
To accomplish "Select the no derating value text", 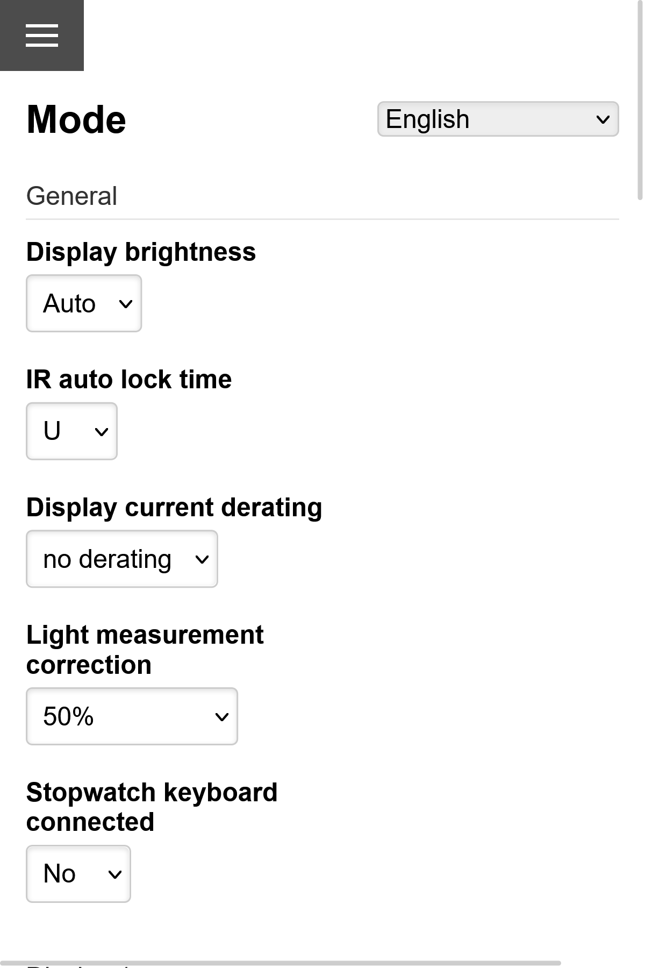I will tap(106, 559).
